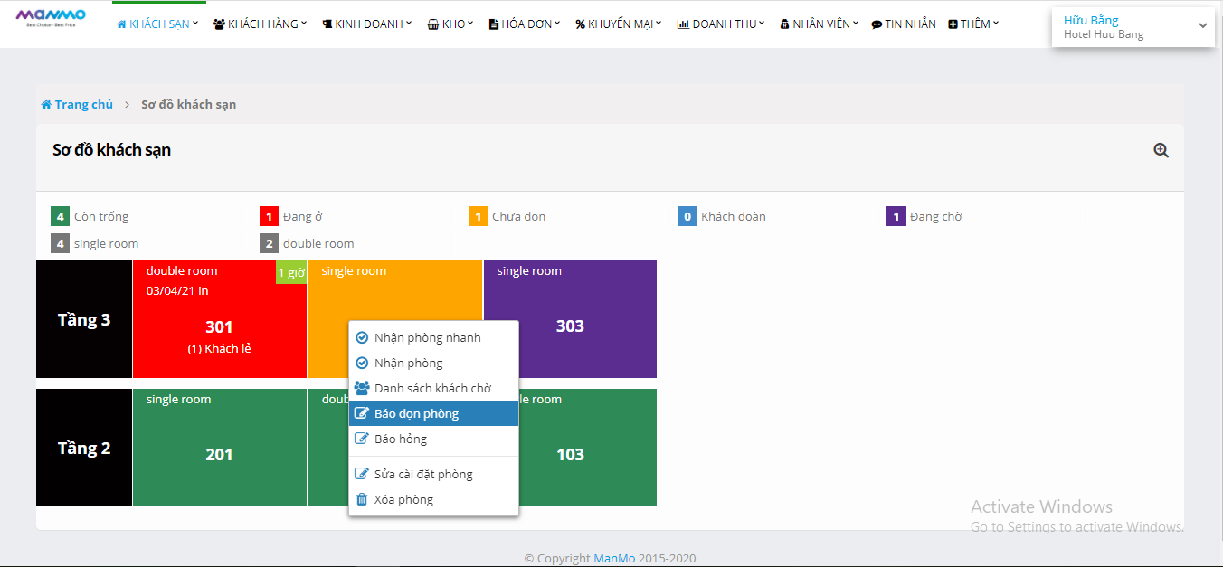This screenshot has height=567, width=1223.
Task: Click the Trang chủ breadcrumb link
Action: coord(83,105)
